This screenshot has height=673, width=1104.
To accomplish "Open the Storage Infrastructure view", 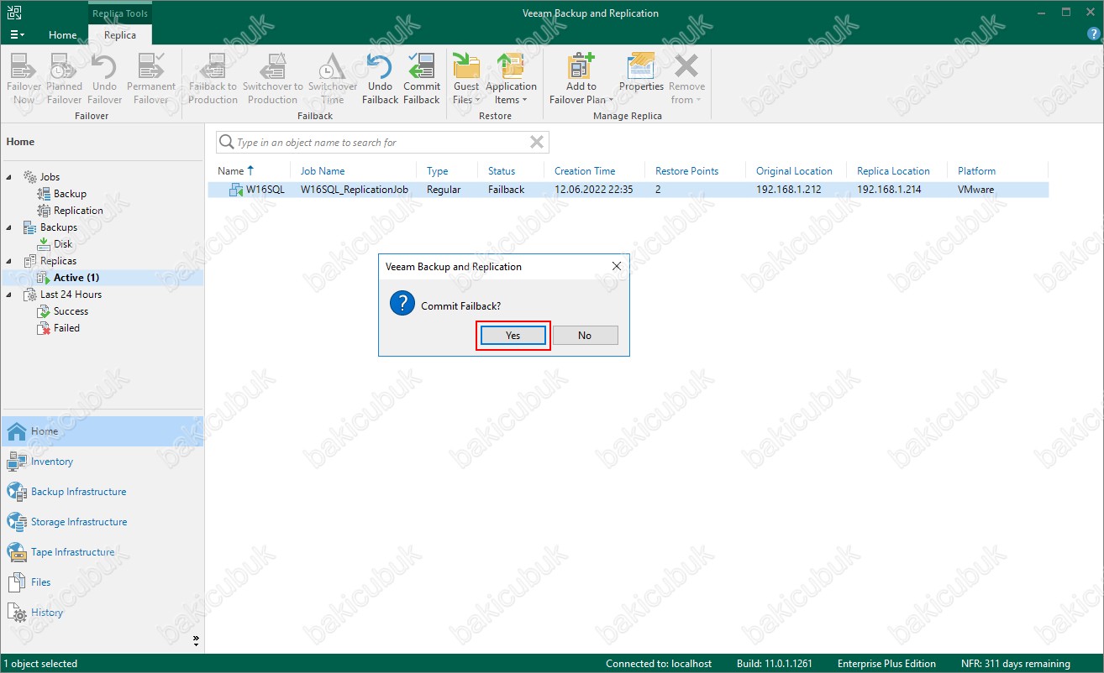I will click(102, 522).
